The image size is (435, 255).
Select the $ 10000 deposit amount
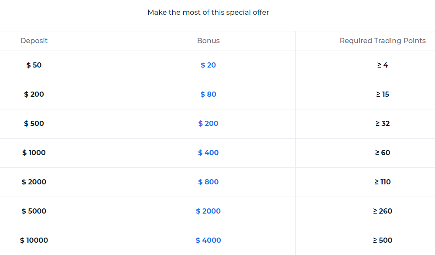pos(34,240)
